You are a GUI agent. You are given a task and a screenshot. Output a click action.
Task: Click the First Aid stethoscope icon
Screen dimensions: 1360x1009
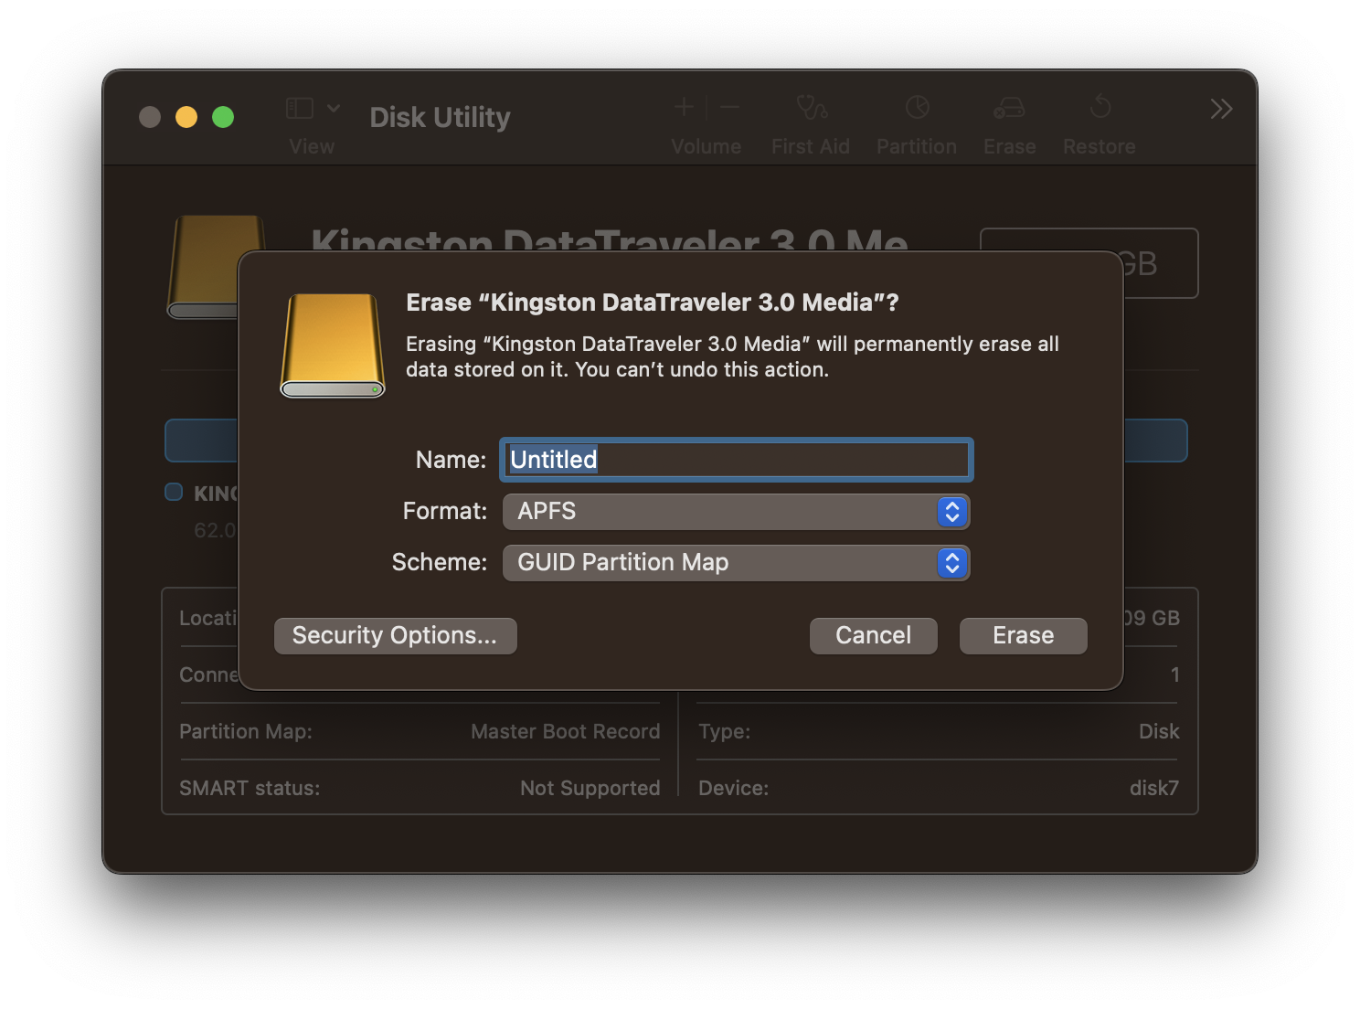click(812, 108)
